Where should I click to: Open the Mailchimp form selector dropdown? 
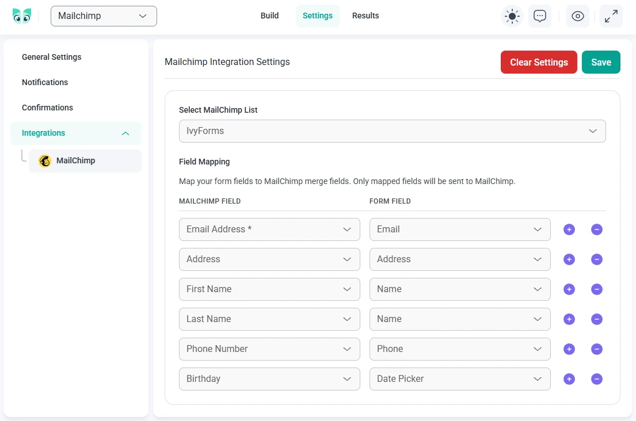click(x=104, y=17)
